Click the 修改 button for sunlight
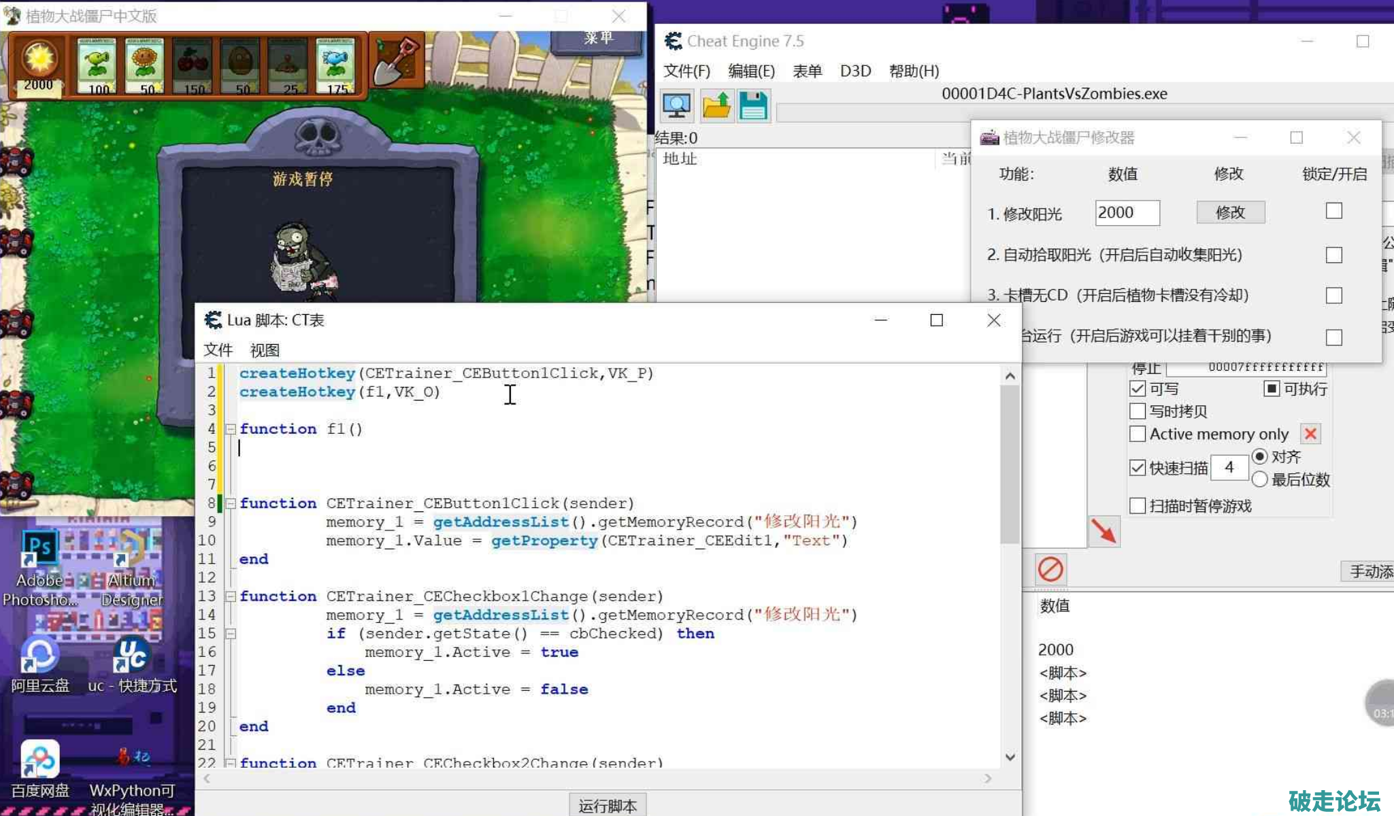The width and height of the screenshot is (1394, 816). (1230, 212)
